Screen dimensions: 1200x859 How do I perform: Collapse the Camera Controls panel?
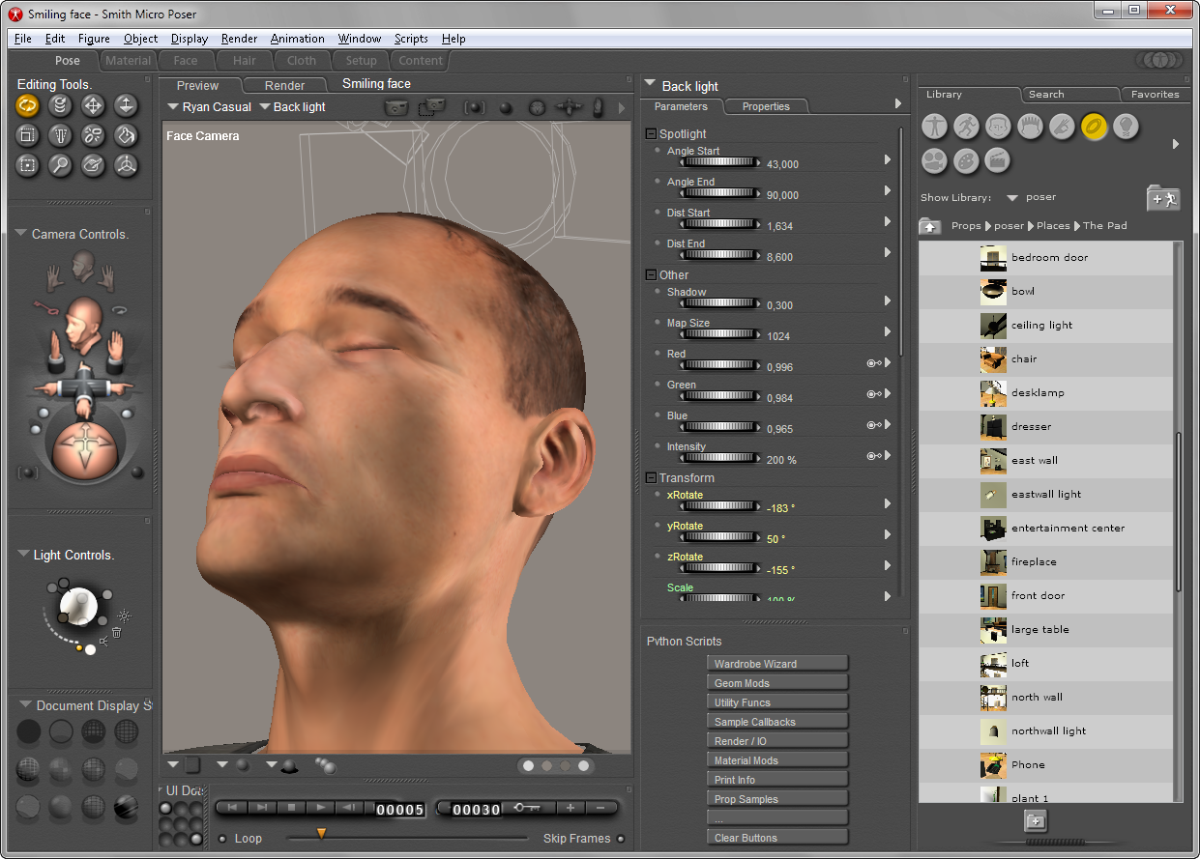click(20, 234)
